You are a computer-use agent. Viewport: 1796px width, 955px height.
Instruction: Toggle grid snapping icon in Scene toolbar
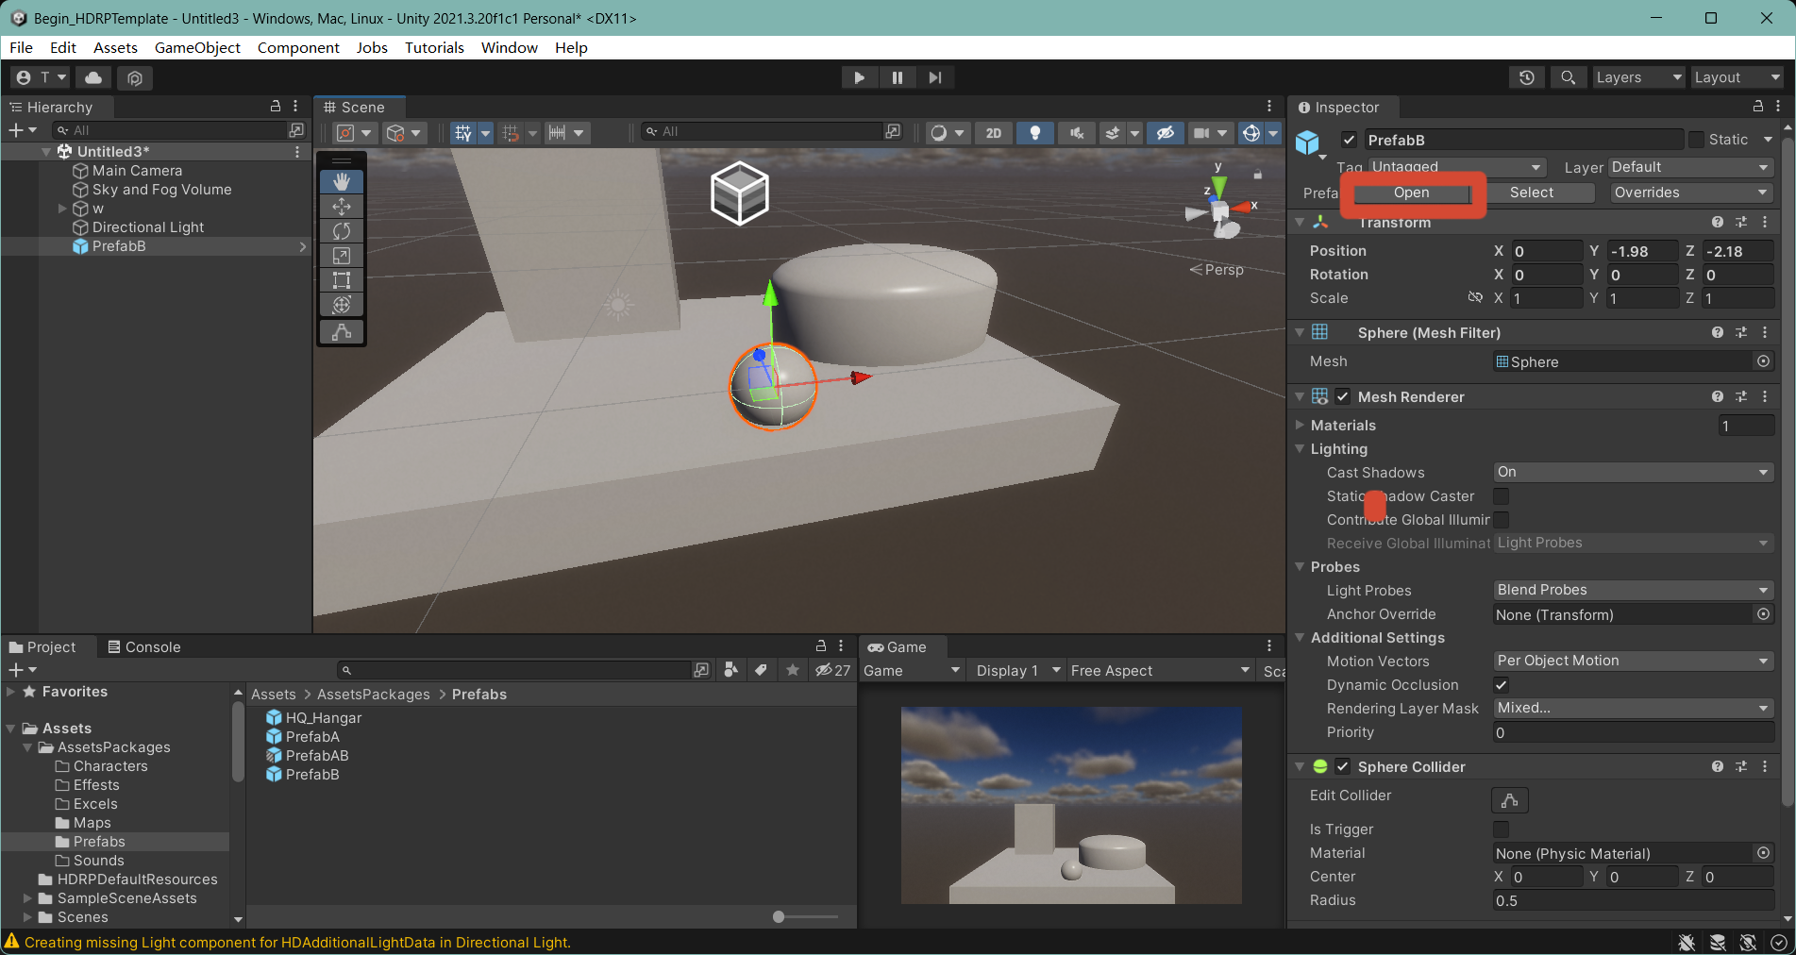pyautogui.click(x=511, y=133)
